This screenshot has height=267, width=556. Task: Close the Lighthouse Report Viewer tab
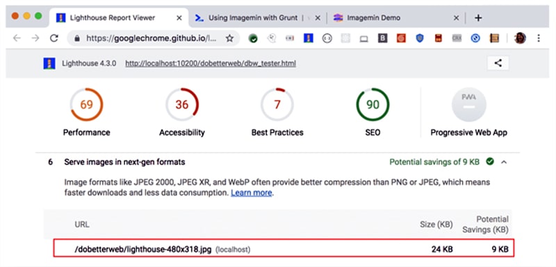point(179,17)
